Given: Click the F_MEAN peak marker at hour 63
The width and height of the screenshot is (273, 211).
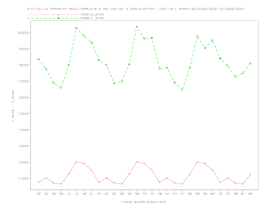Looking at the screenshot, I should (198, 36).
